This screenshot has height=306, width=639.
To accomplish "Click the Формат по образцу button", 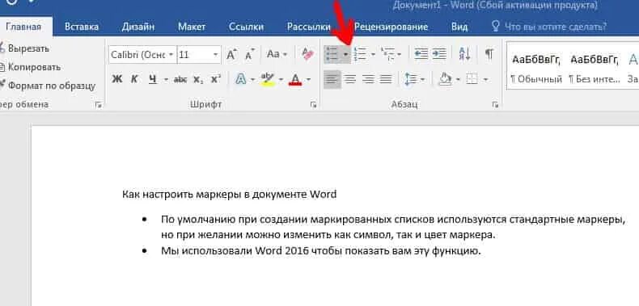I will (47, 86).
